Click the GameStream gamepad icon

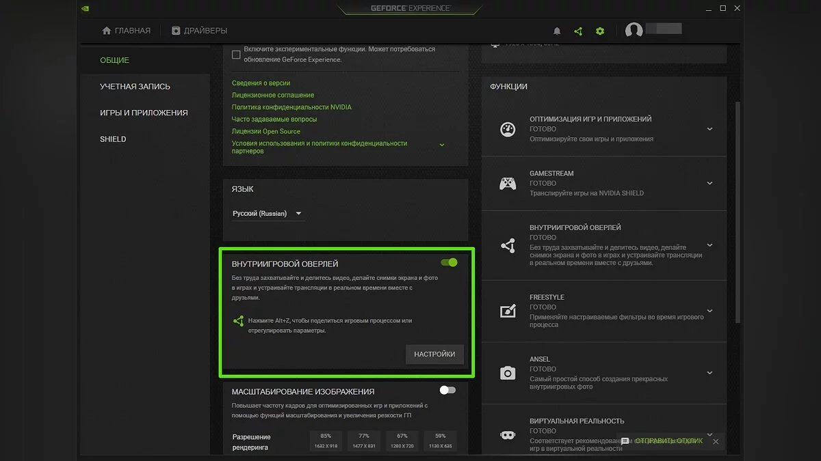pos(507,184)
